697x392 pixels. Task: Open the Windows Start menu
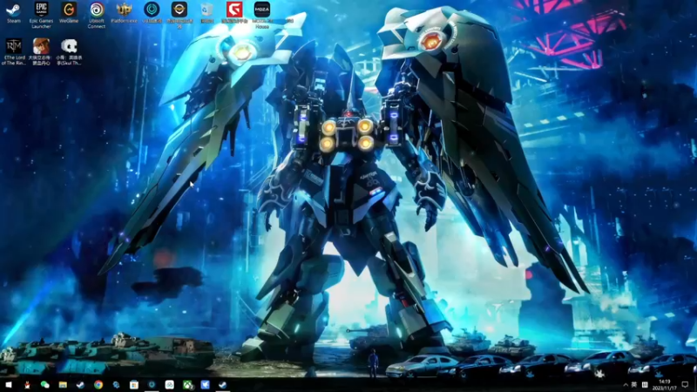point(9,385)
